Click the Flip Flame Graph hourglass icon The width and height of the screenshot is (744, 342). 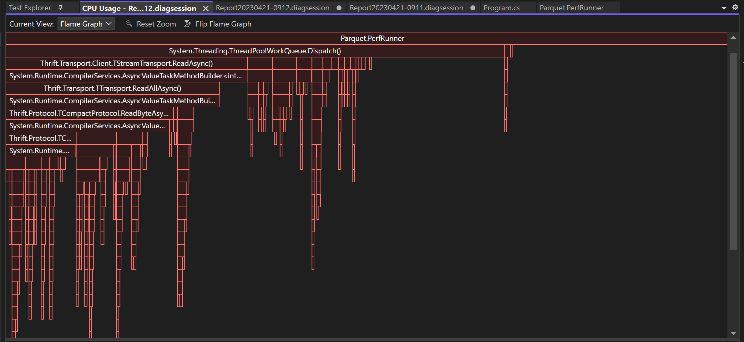click(188, 23)
